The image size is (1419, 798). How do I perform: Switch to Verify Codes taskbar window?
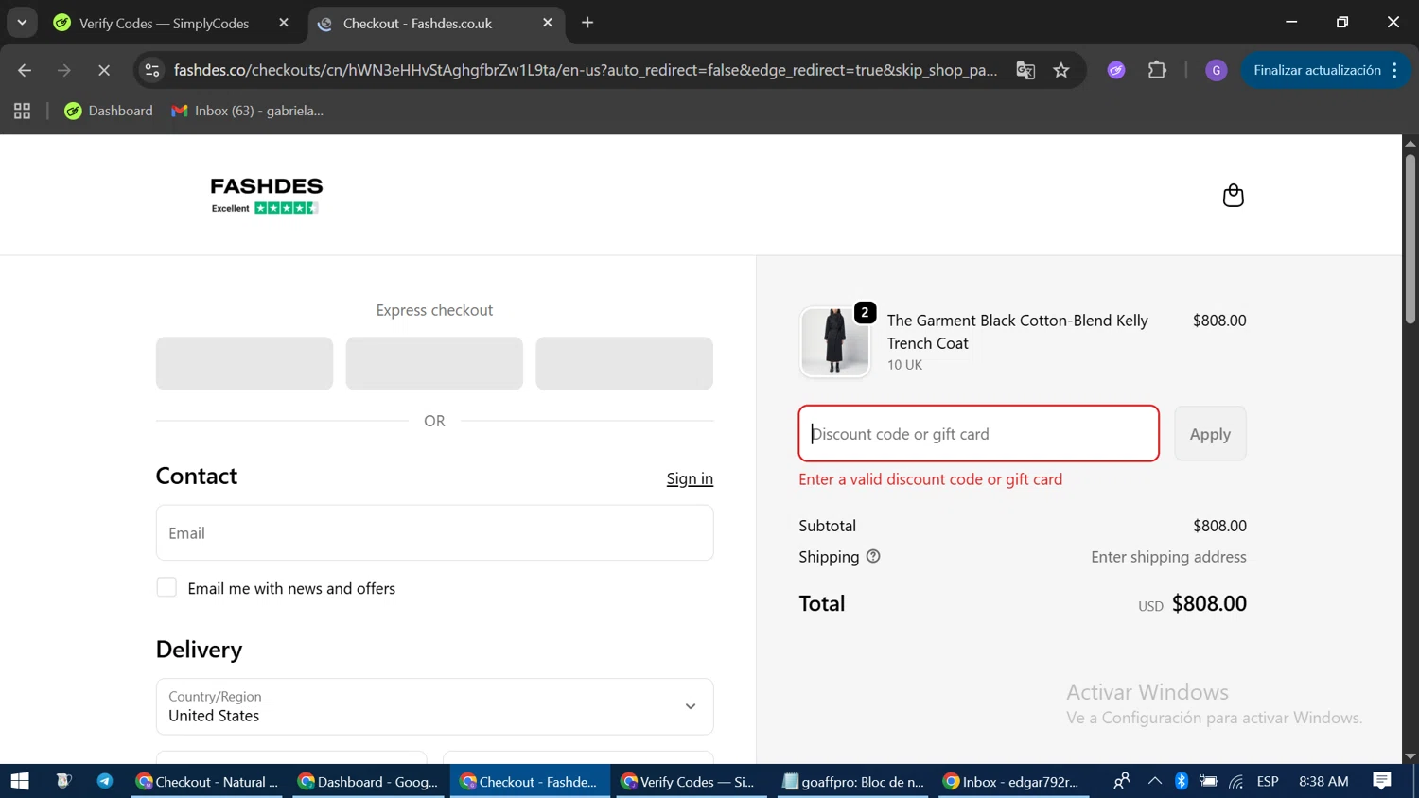(690, 781)
